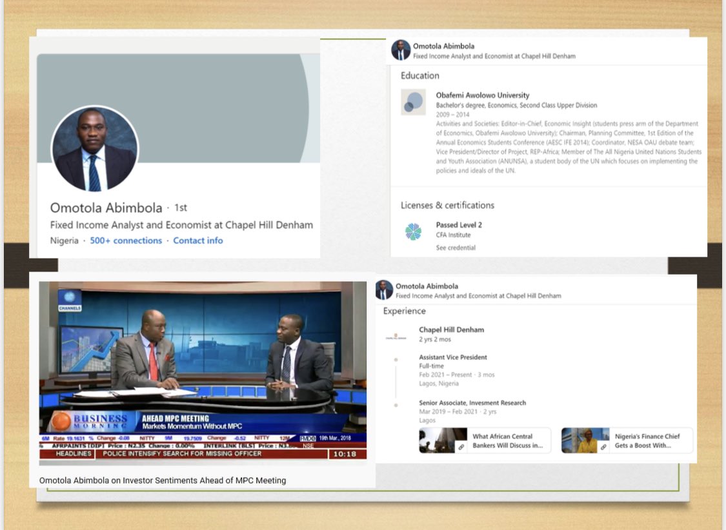Viewport: 726px width, 530px height.
Task: Click the Bachelor's degree, Economics line
Action: click(516, 106)
